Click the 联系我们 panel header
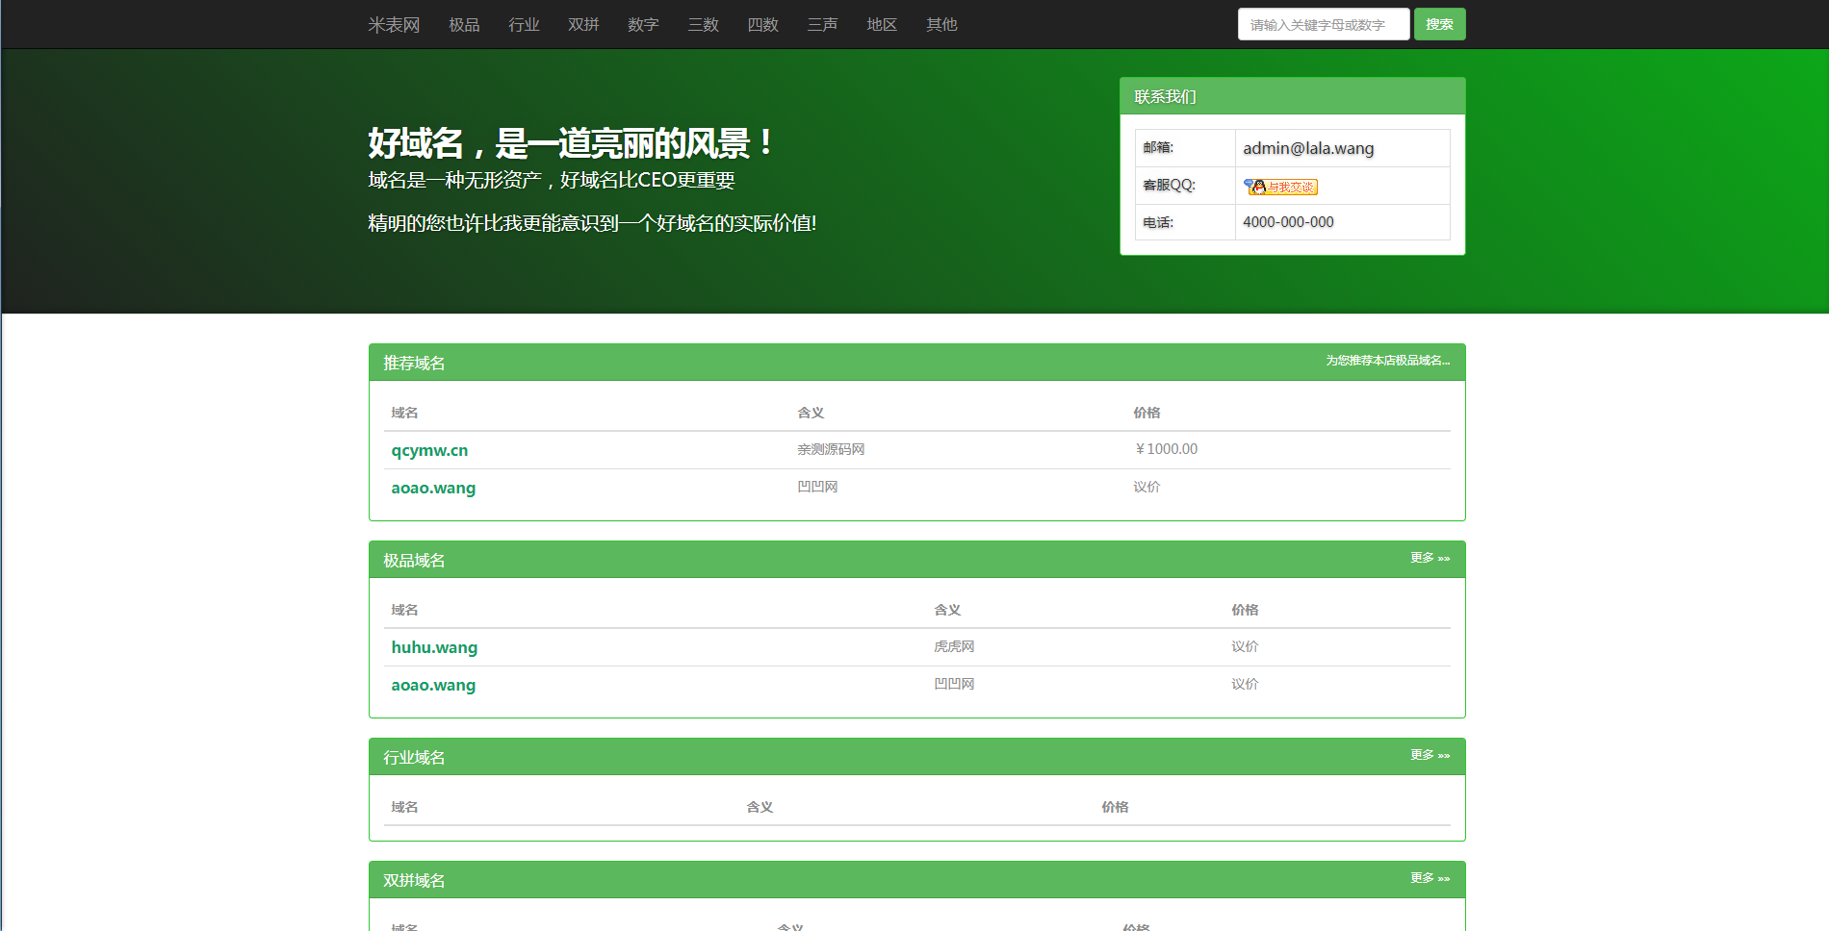This screenshot has width=1829, height=931. click(x=1292, y=96)
